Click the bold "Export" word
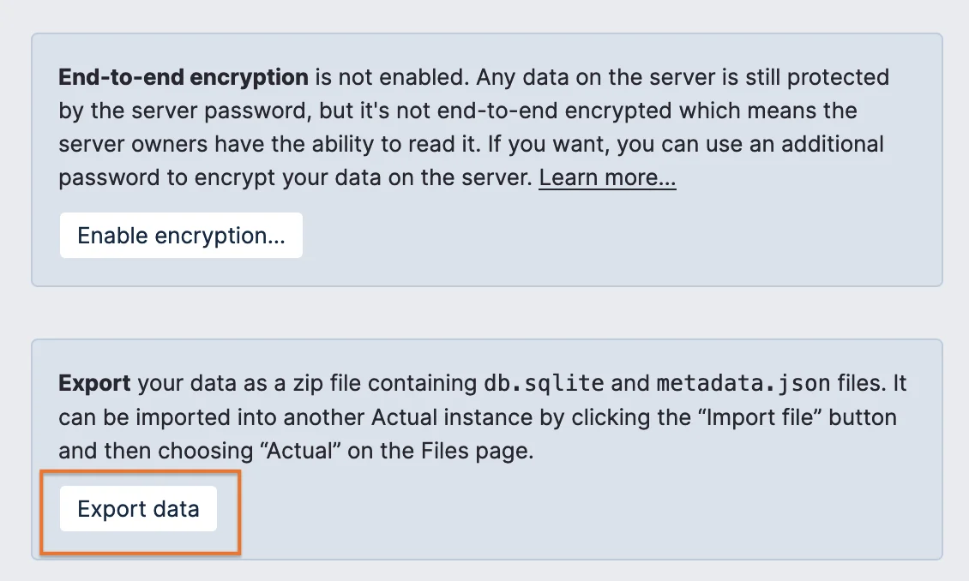969x581 pixels. [94, 383]
